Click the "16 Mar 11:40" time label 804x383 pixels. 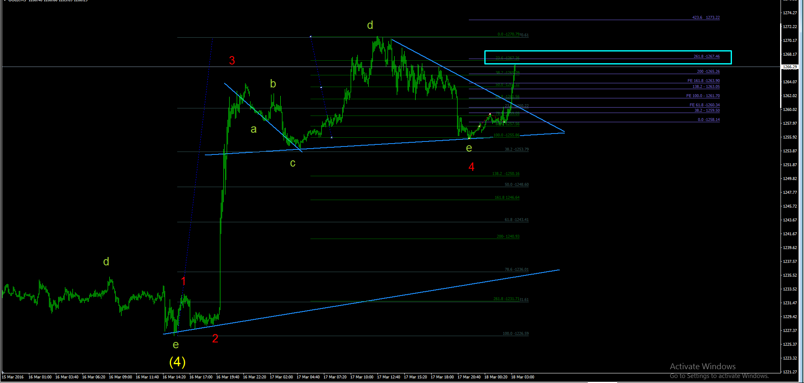[x=147, y=377]
